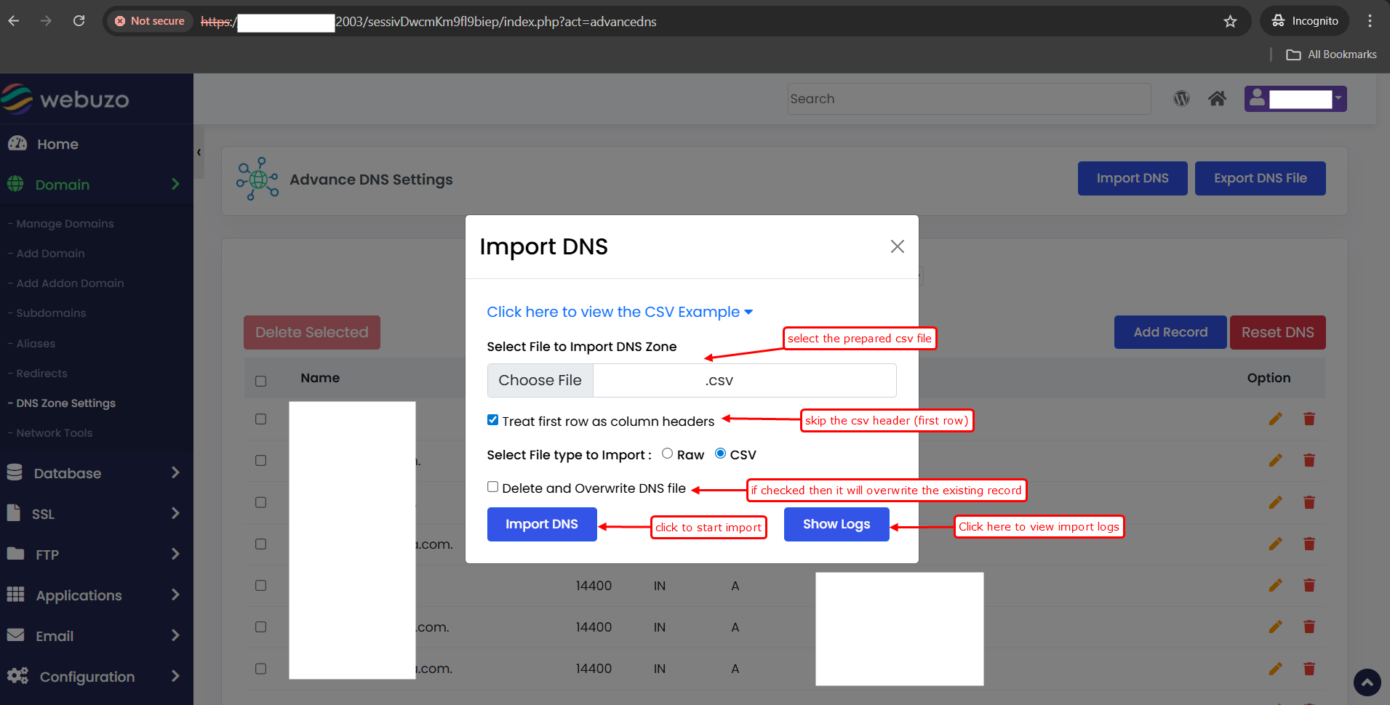Click the Incognito profile indicator

tap(1304, 21)
